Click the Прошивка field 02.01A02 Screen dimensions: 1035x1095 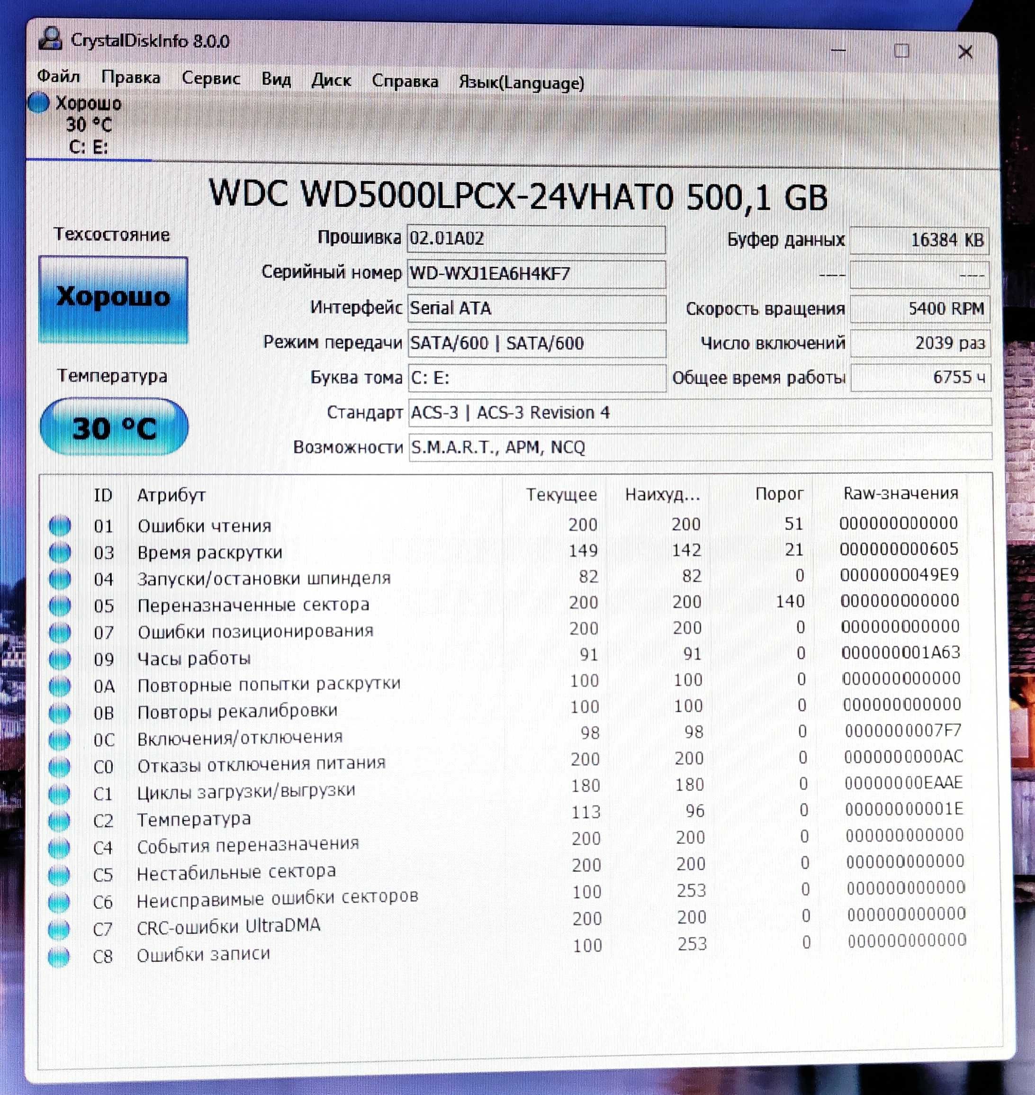click(x=536, y=239)
